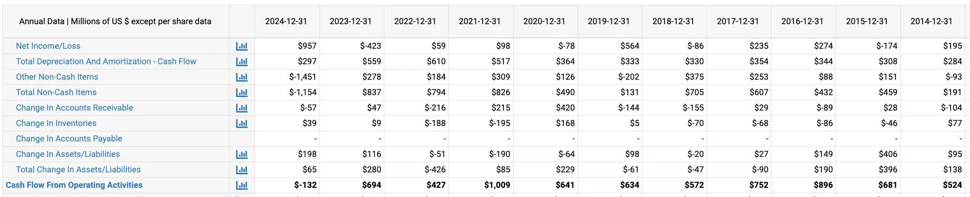Image resolution: width=970 pixels, height=197 pixels.
Task: Select the 2019-12-31 column header
Action: [609, 21]
